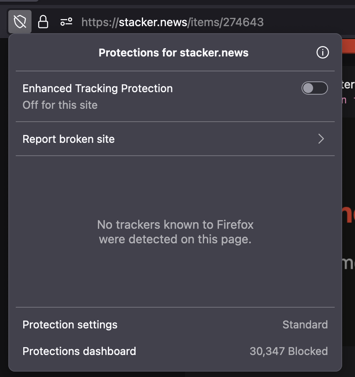This screenshot has width=355, height=377.
Task: Click the '30,347 Blocked' counter
Action: point(289,351)
